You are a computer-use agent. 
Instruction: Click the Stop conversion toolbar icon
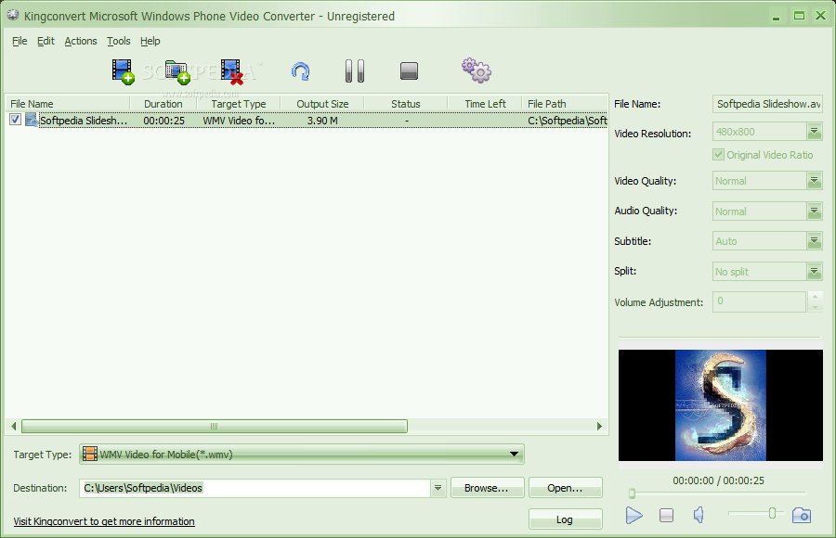(x=409, y=70)
